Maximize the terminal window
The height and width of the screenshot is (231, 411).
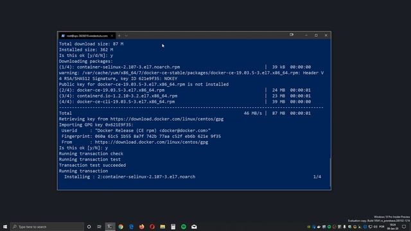pos(316,35)
